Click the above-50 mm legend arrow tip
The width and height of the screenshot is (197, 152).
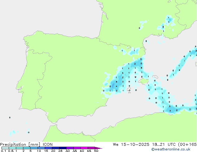98,148
